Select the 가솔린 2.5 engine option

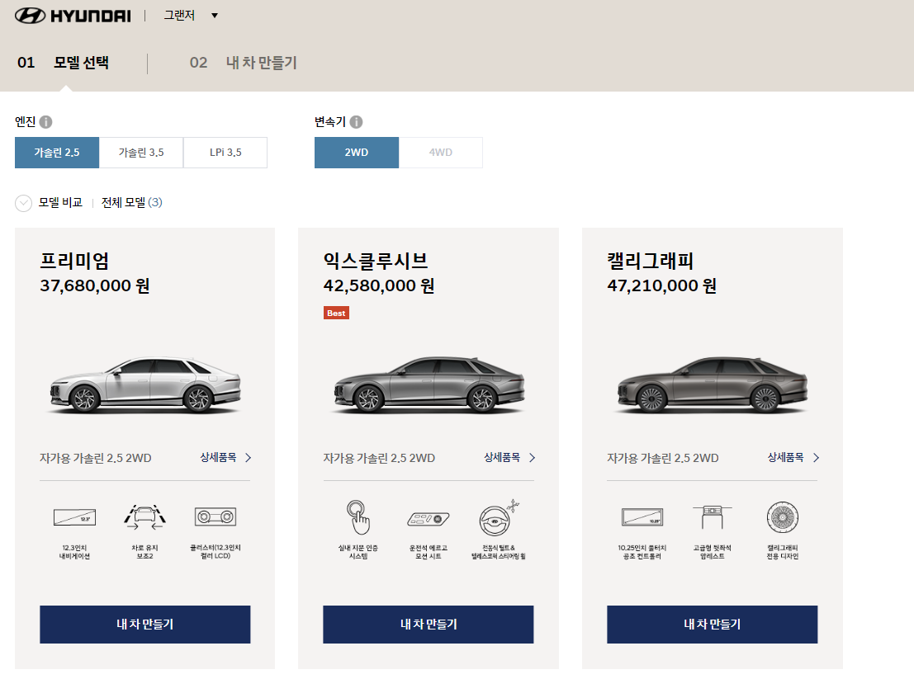[57, 153]
